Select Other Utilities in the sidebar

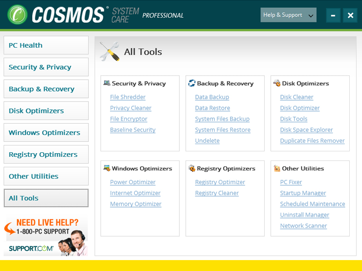(46, 176)
